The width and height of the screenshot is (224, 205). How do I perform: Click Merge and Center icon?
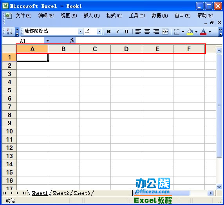165,32
